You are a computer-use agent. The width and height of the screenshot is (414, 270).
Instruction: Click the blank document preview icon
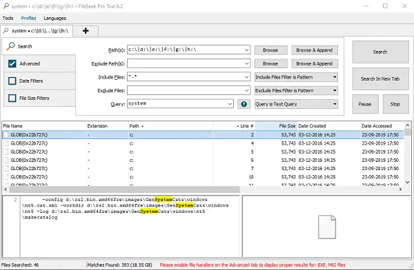[x=327, y=227]
